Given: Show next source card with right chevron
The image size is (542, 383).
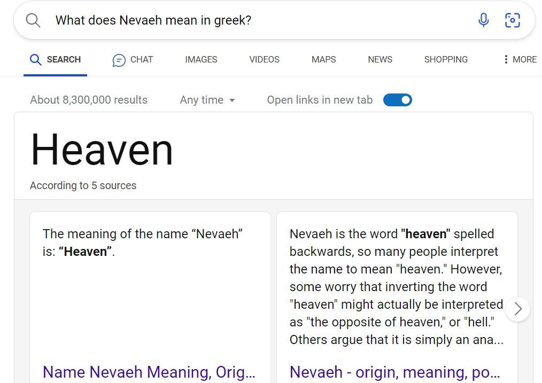Looking at the screenshot, I should tap(517, 309).
